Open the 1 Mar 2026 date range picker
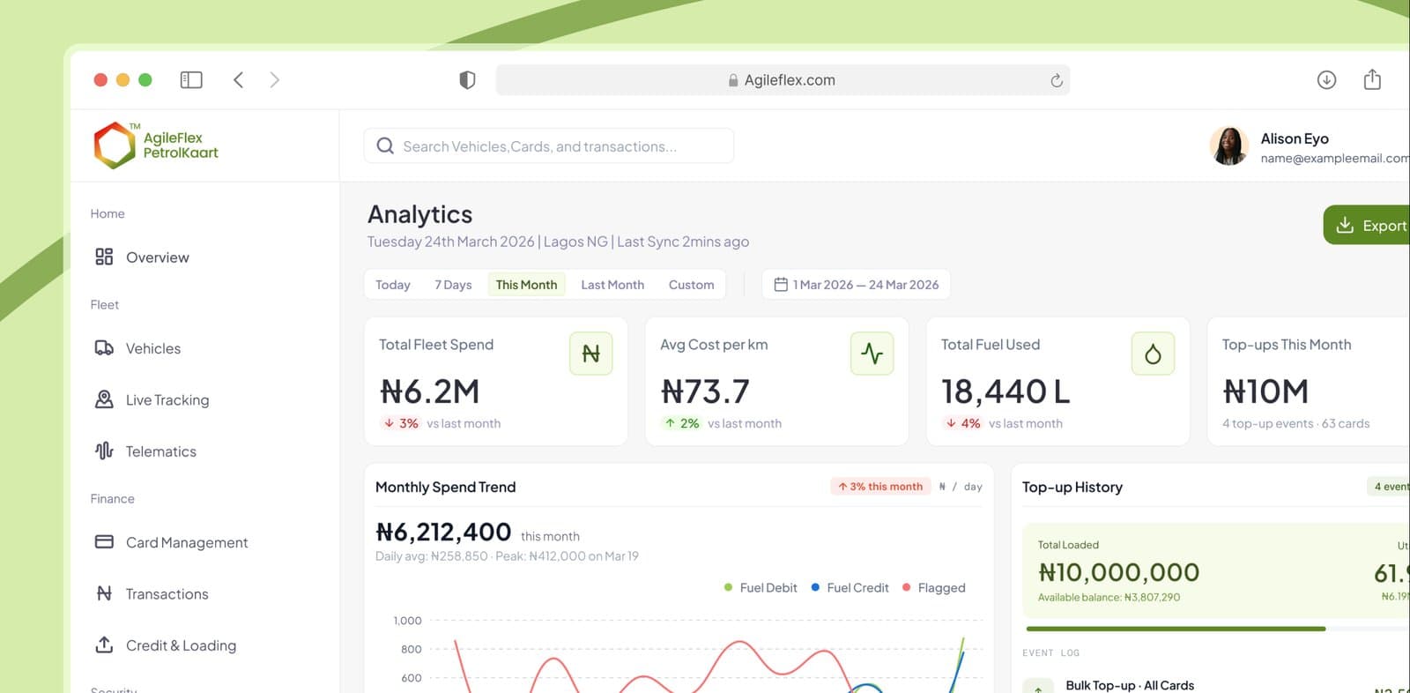 click(856, 285)
